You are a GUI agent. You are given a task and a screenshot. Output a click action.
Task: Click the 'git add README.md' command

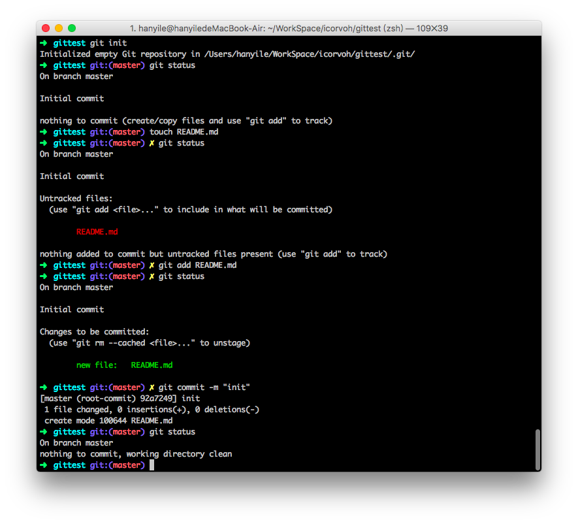click(198, 265)
